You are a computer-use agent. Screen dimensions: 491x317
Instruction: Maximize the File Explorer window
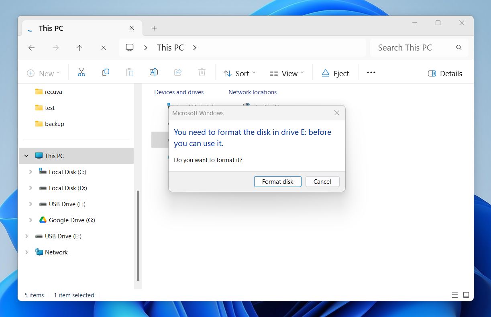click(438, 23)
